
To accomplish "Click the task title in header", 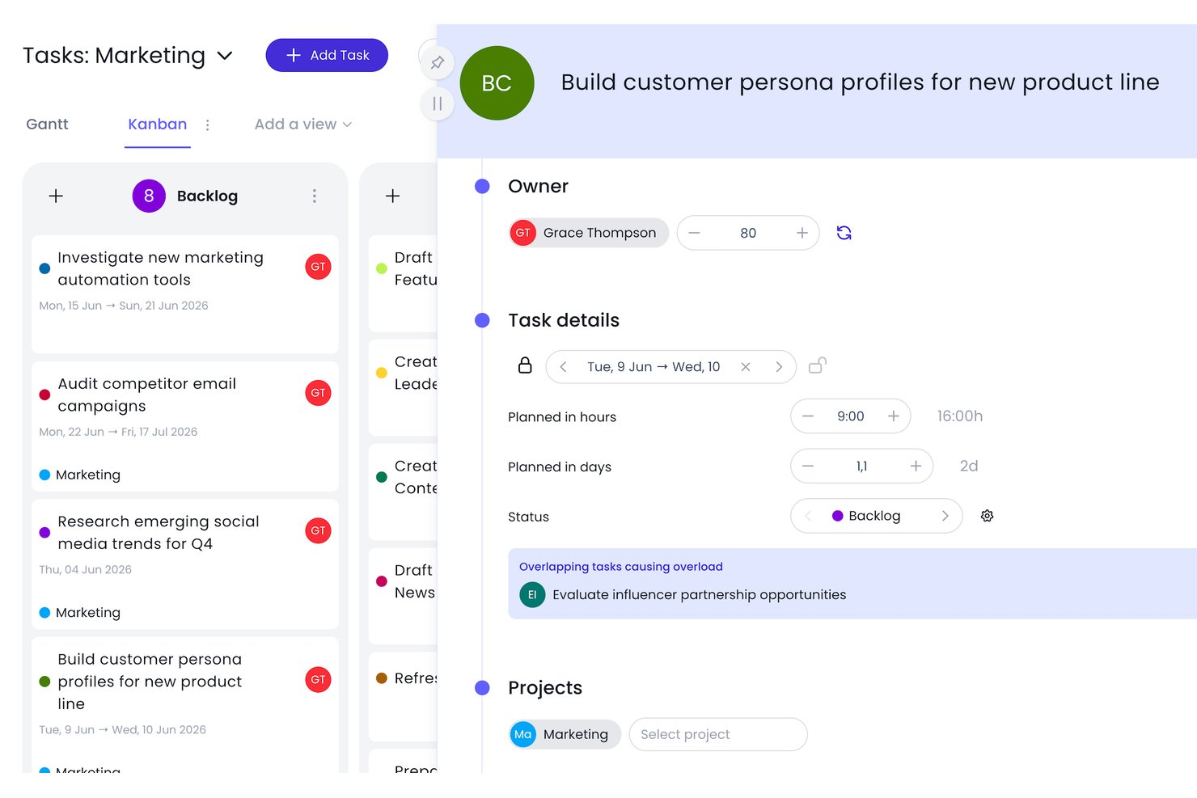I will (860, 82).
